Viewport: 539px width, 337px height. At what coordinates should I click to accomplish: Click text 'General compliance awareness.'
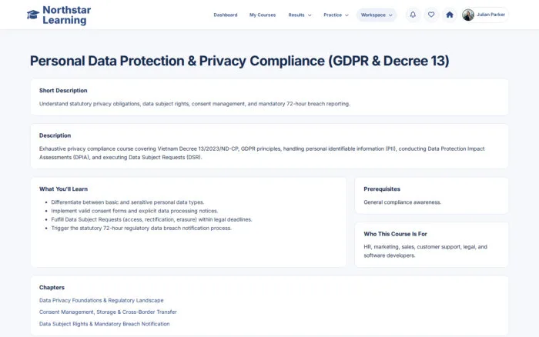[x=402, y=202]
